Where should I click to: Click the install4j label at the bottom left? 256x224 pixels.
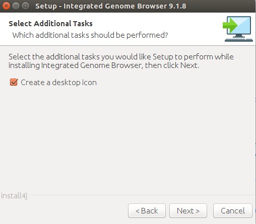pyautogui.click(x=14, y=196)
